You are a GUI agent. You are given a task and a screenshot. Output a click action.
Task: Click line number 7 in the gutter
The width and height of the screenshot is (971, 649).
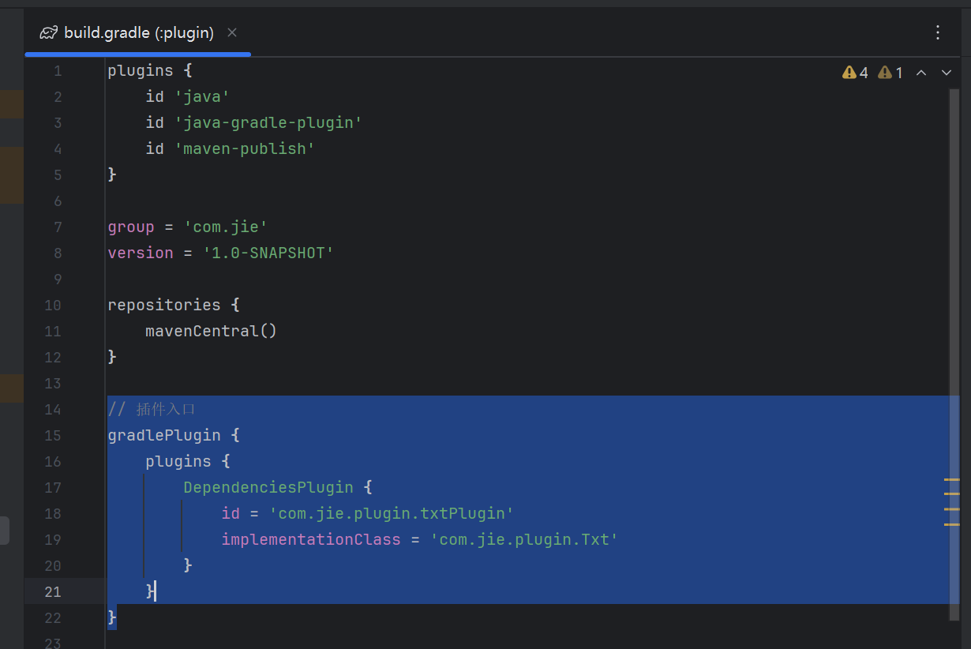[x=57, y=227]
